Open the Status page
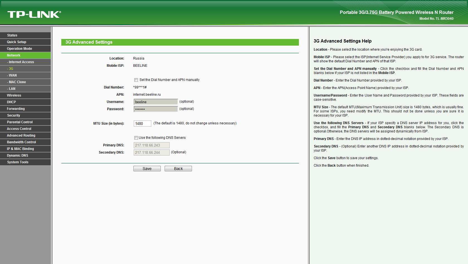 (x=25, y=35)
